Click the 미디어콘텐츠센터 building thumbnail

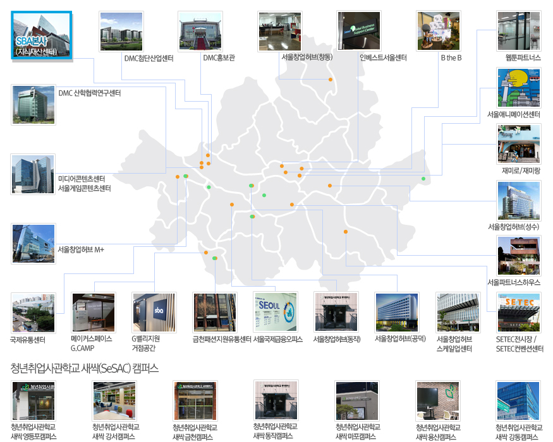click(33, 174)
